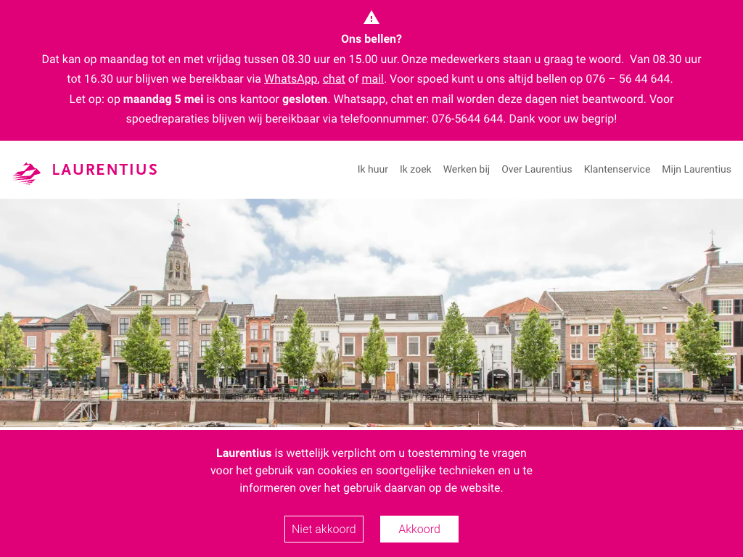Click the Laurentius bird logo icon

point(27,173)
